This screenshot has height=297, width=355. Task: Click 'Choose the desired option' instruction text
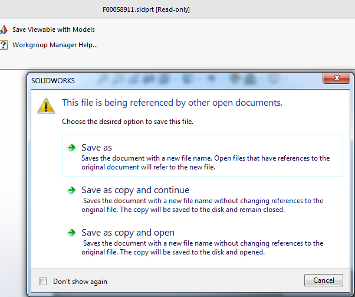pos(128,122)
